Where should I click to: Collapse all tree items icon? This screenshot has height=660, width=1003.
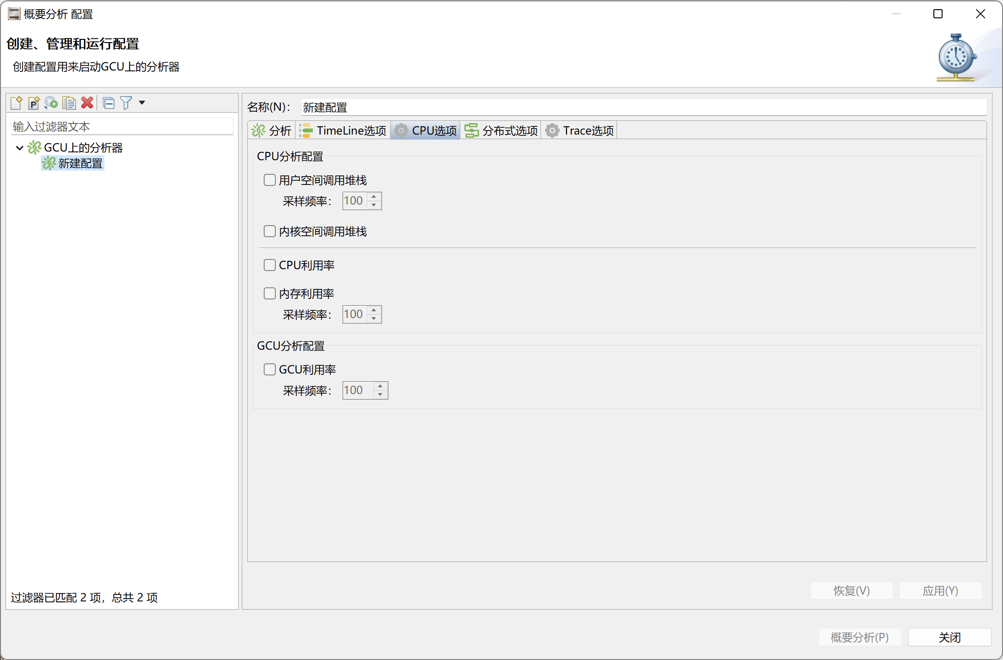[109, 103]
